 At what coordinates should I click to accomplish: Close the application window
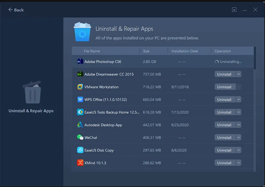[x=255, y=10]
